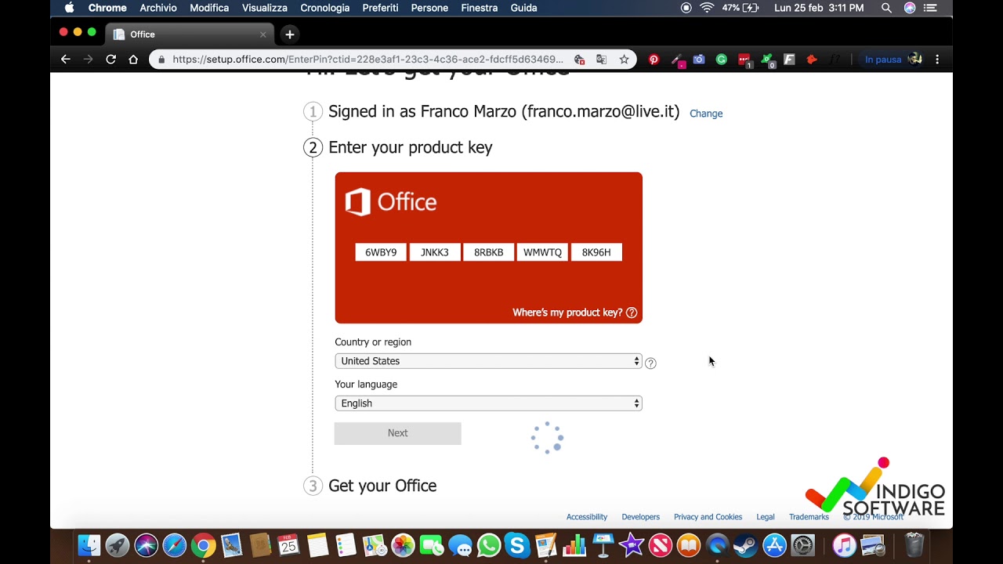The image size is (1003, 564).
Task: Click the Wi-Fi status icon
Action: pos(707,8)
